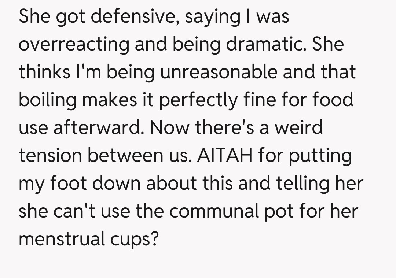Click the word "overreacting"
Viewport: 396px width, 278px height.
[x=74, y=45]
